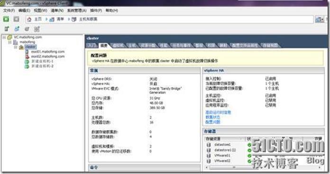This screenshot has height=174, width=330.
Task: Click the cluster icon in the tree
Action: coord(21,47)
